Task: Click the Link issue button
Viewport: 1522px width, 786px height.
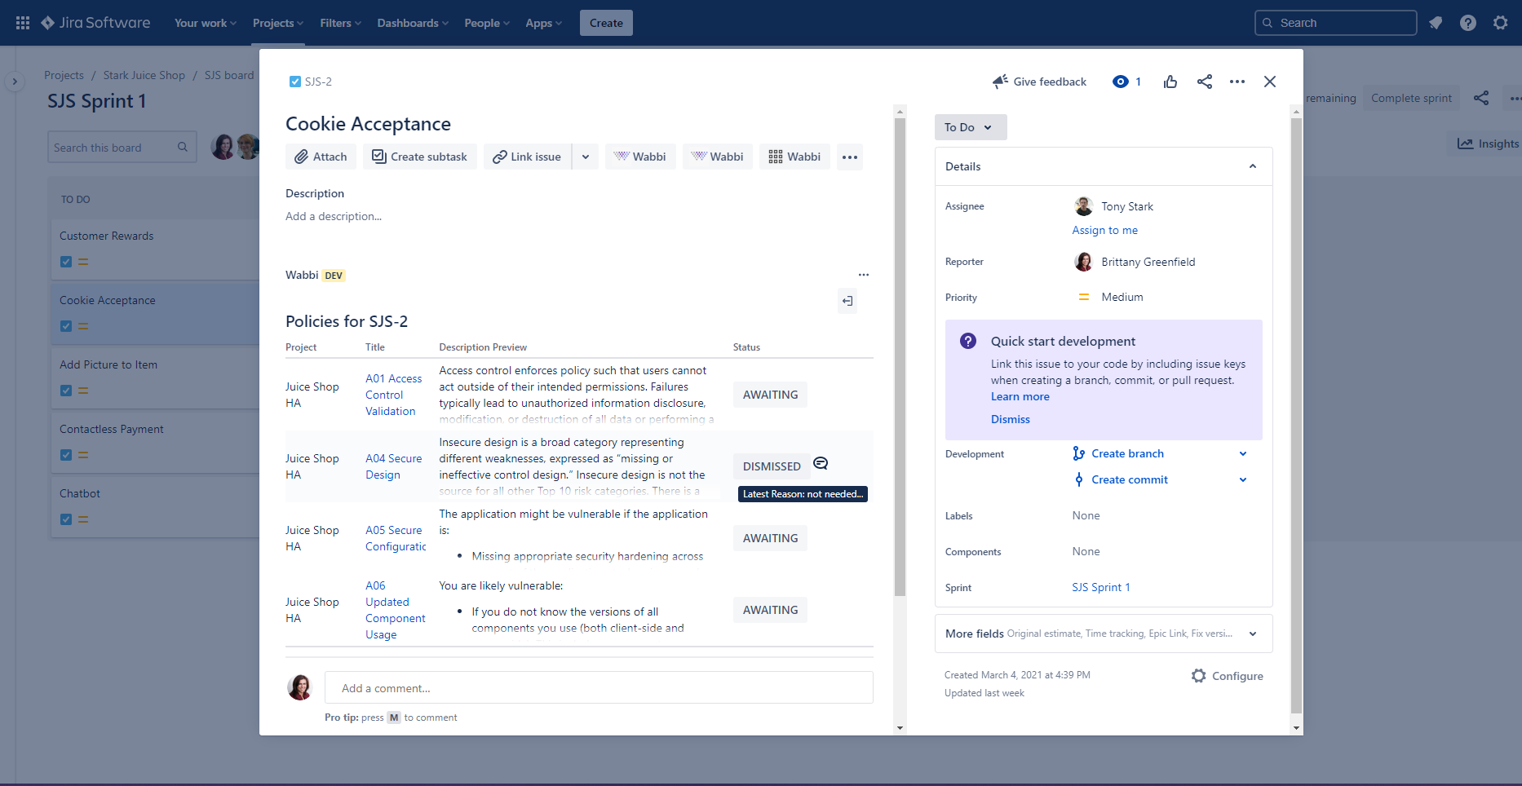Action: [527, 157]
